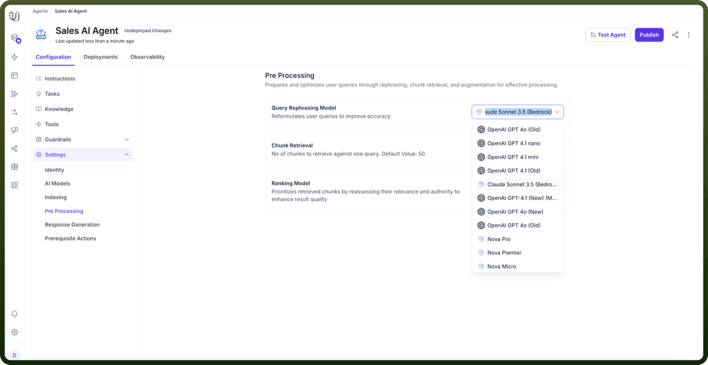Click the share icon next to Publish
This screenshot has height=365, width=708.
tap(675, 35)
